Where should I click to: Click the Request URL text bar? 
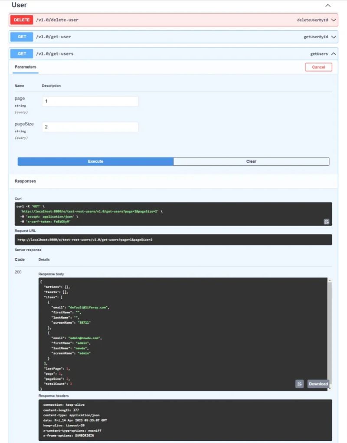(173, 239)
